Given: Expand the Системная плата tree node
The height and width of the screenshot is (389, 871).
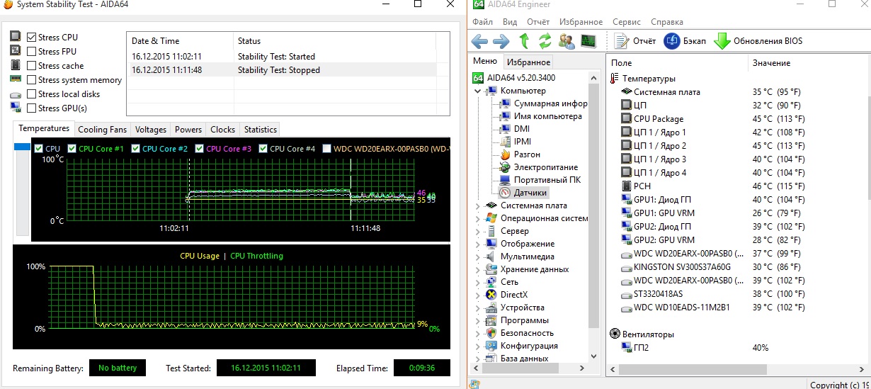Looking at the screenshot, I should point(478,205).
